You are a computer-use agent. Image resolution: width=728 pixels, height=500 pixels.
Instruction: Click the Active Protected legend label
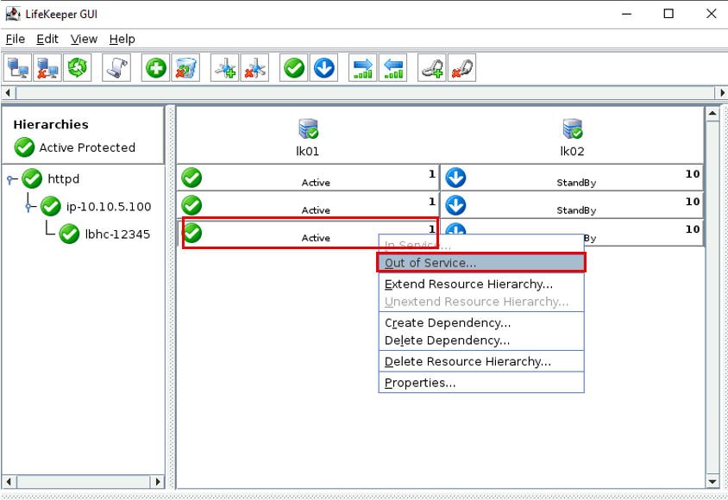(x=87, y=147)
